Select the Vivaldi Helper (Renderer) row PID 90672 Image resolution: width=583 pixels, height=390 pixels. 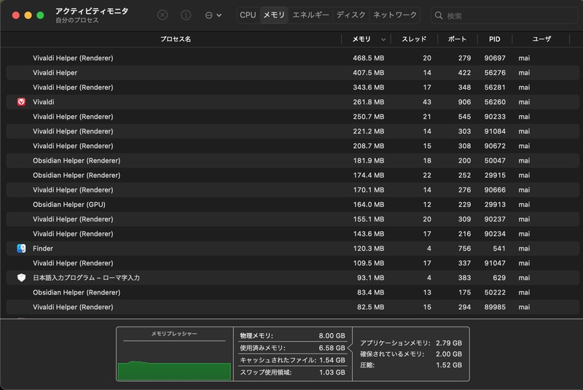(x=293, y=146)
